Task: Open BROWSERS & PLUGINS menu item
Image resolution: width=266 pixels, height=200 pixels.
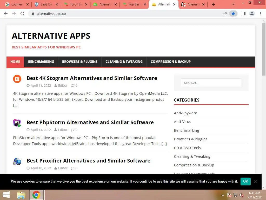Action: (80, 61)
